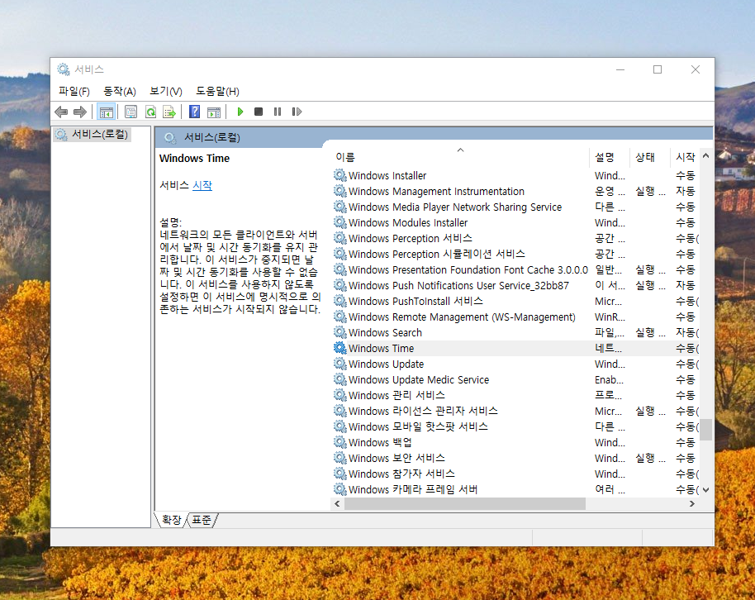Start the service with green play icon
755x600 pixels.
pos(240,112)
